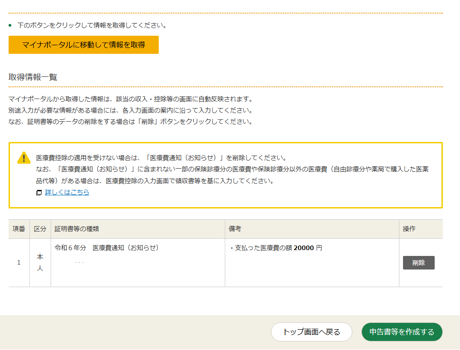The height and width of the screenshot is (350, 460).
Task: Click the マイナポータルに移動して情報を取得 button
Action: pos(84,45)
